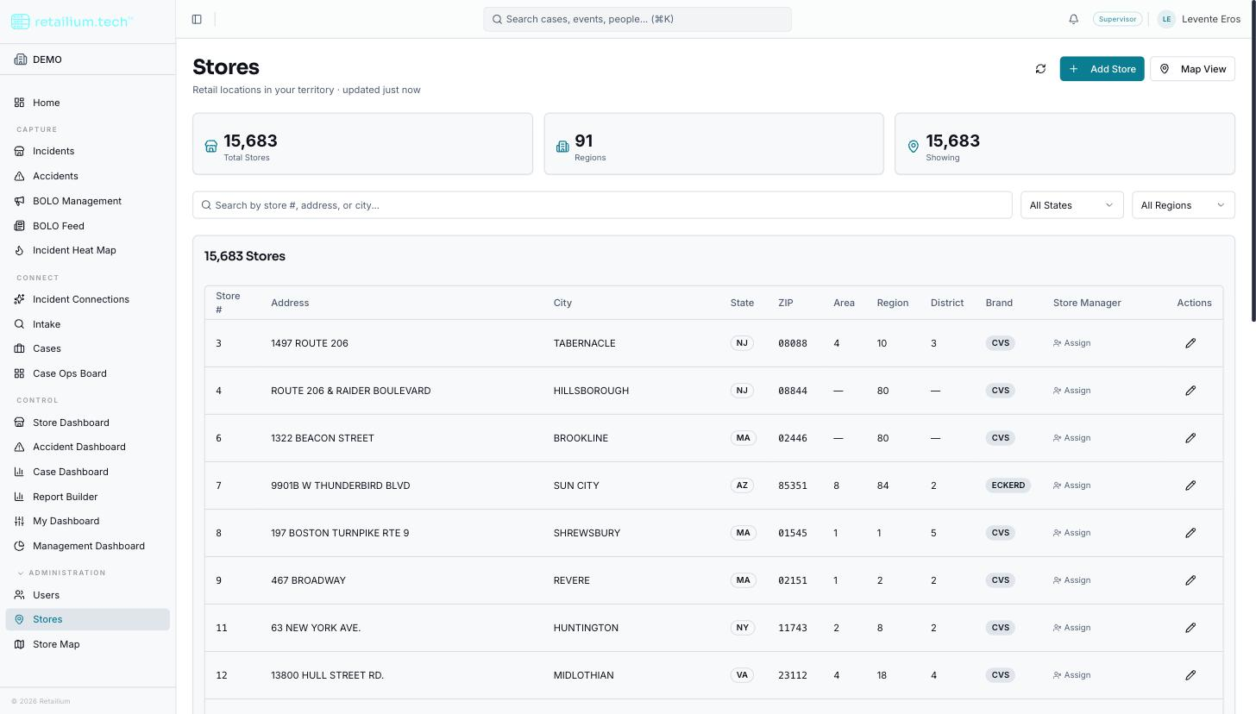This screenshot has width=1256, height=714.
Task: Edit store 12 pencil icon
Action: [x=1190, y=675]
